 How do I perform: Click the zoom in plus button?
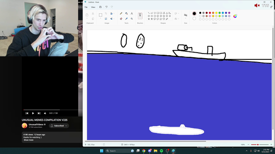[x=271, y=145]
